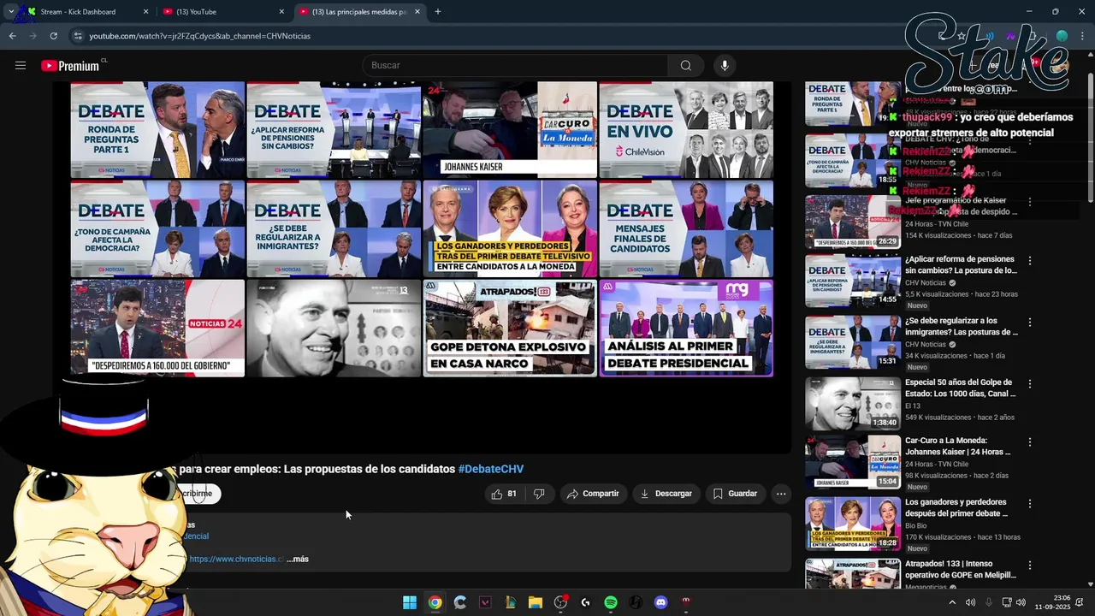Open Tono de campaña afecta democracia thumbnail
Image resolution: width=1095 pixels, height=616 pixels.
pos(157,228)
